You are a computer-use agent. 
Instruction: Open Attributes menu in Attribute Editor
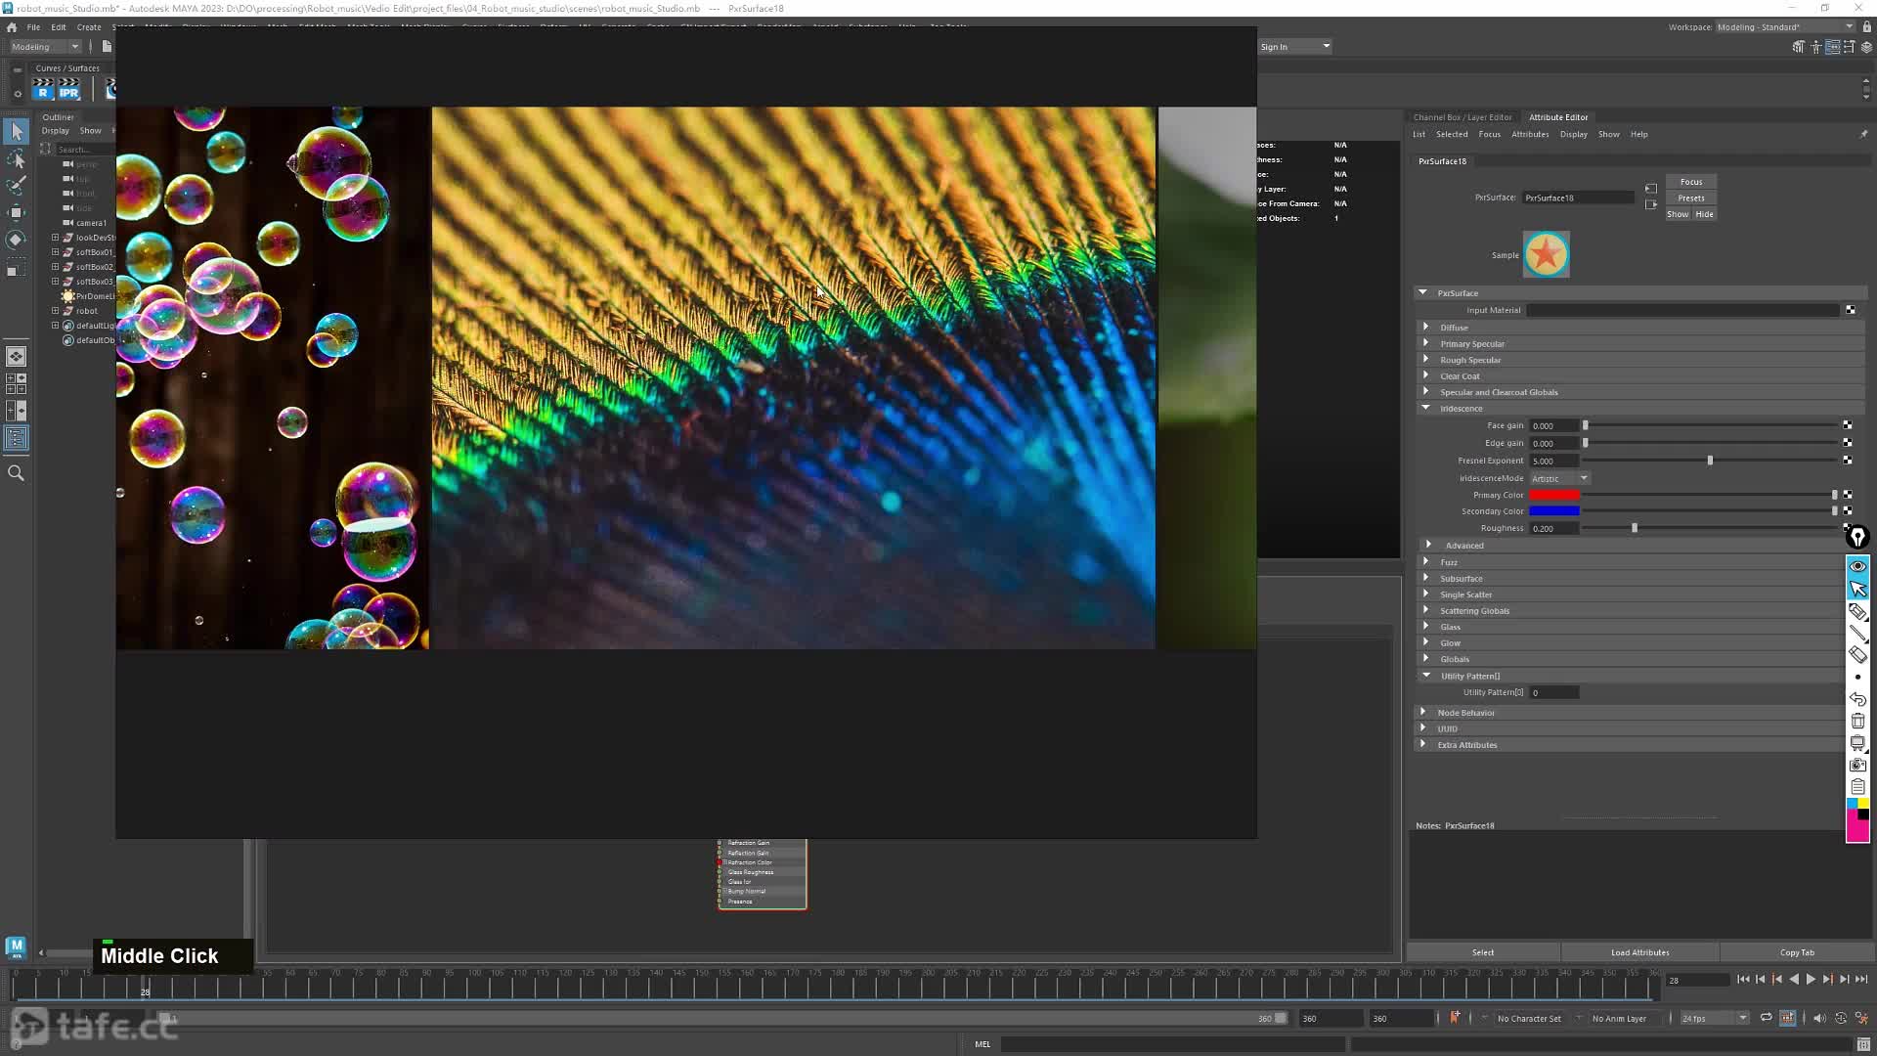coord(1530,134)
